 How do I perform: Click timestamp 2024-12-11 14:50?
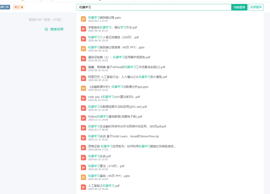coord(98,120)
